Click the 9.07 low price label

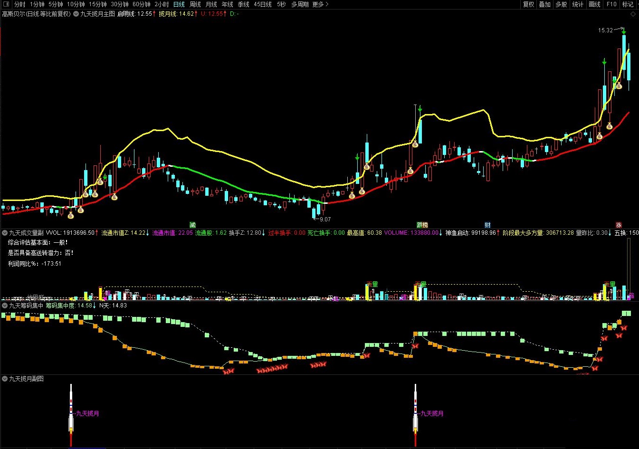(x=325, y=220)
